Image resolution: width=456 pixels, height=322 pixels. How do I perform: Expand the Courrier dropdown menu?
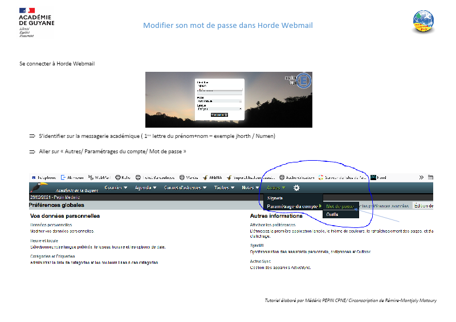pyautogui.click(x=116, y=188)
